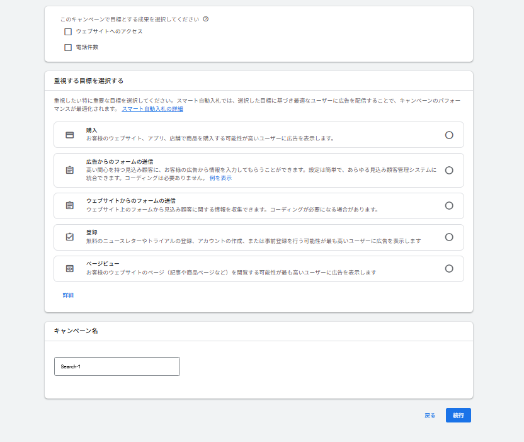The image size is (524, 442).
Task: Open the スマート自動入札の詳細 link
Action: click(151, 108)
